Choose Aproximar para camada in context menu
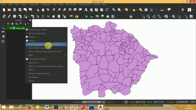Screen dimensions: 196x110 tap(37, 30)
